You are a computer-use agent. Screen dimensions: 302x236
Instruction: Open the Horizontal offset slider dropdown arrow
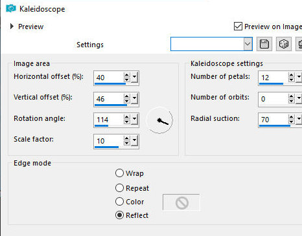point(134,77)
